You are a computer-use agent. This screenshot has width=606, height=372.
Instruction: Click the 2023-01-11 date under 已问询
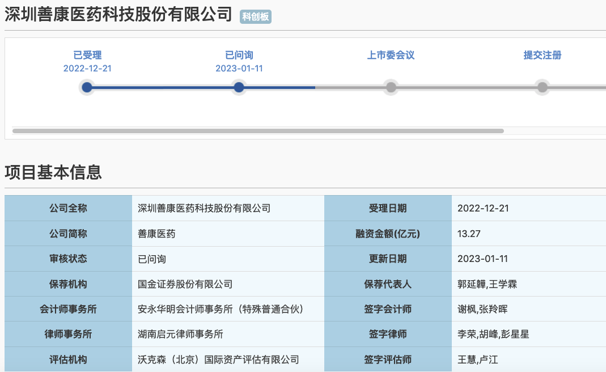(239, 69)
